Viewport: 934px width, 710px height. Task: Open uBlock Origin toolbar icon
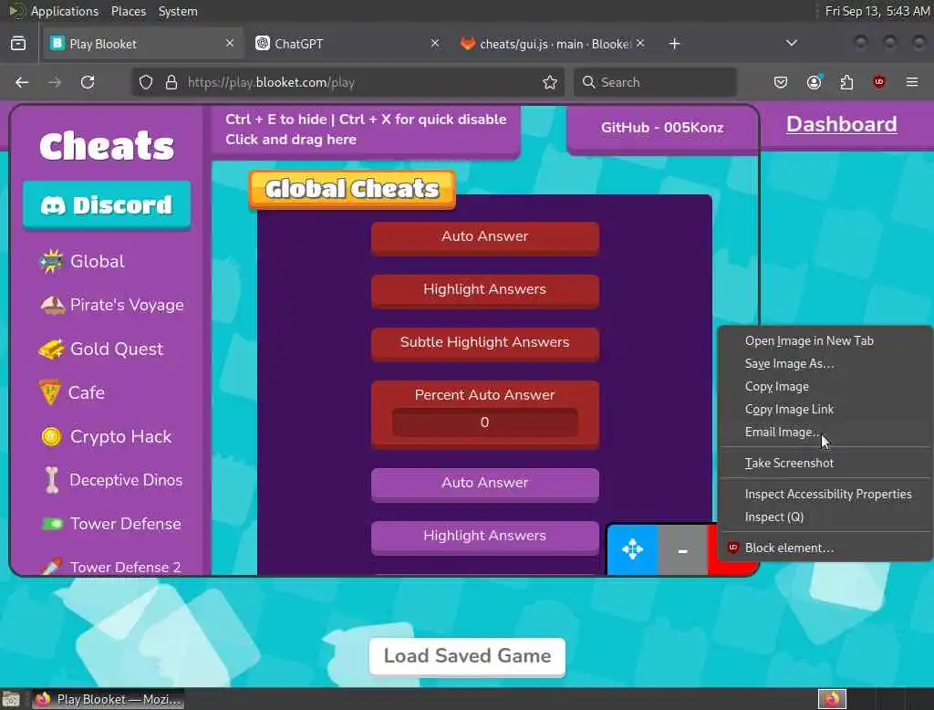click(879, 82)
